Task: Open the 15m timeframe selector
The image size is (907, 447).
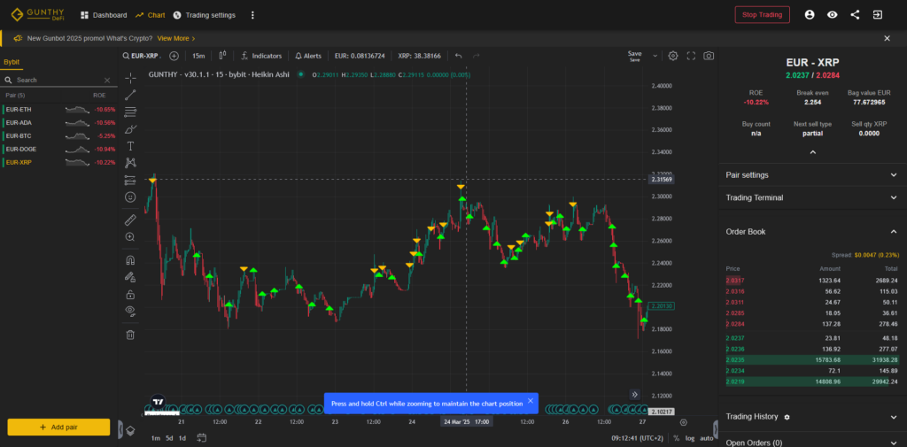Action: 198,56
